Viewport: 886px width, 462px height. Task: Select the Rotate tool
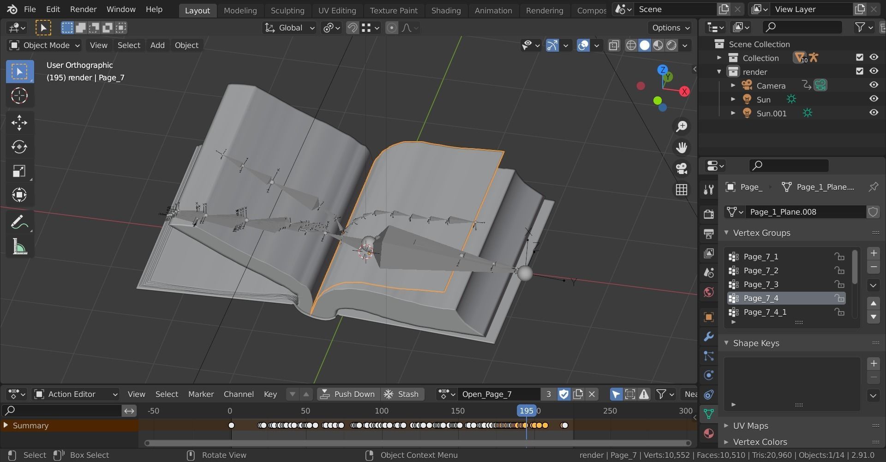(x=19, y=147)
